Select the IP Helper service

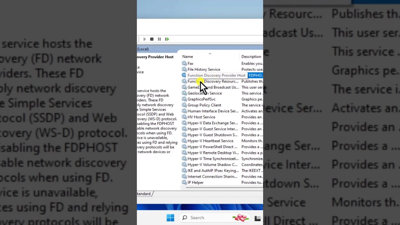(195, 182)
